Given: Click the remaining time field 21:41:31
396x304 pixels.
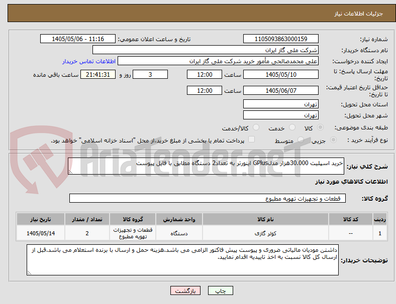Looking at the screenshot, I should (x=98, y=74).
